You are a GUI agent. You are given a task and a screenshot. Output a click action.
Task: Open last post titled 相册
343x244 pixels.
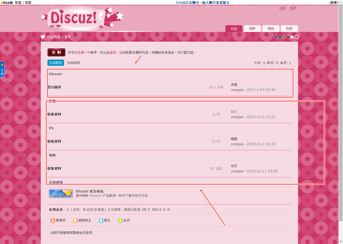coord(234,139)
